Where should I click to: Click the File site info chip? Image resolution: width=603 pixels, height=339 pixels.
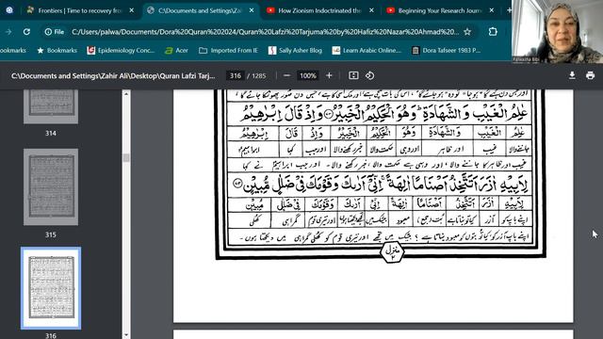[55, 32]
